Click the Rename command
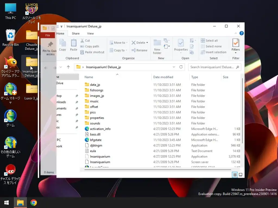Image resolution: width=278 pixels, height=208 pixels. coord(139,50)
